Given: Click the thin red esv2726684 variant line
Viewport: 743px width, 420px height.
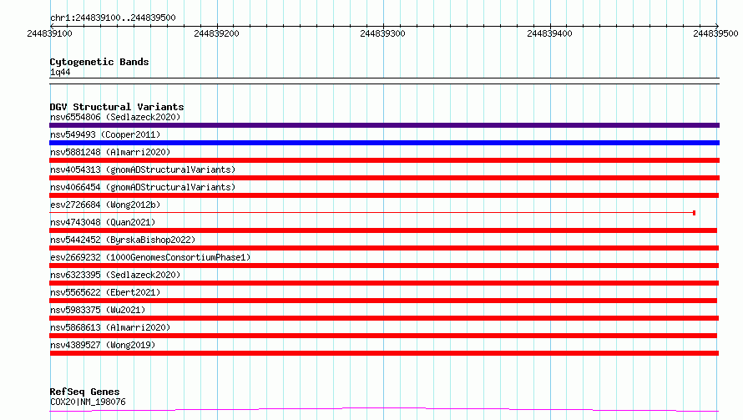Looking at the screenshot, I should pyautogui.click(x=372, y=213).
